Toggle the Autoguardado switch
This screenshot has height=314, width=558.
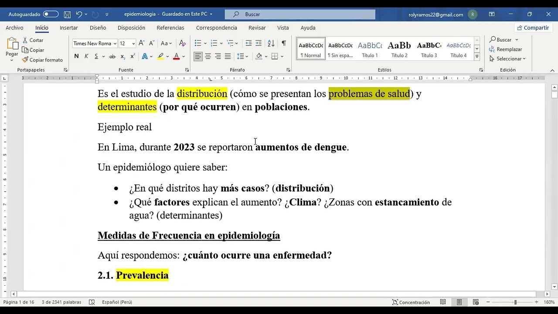coord(51,14)
